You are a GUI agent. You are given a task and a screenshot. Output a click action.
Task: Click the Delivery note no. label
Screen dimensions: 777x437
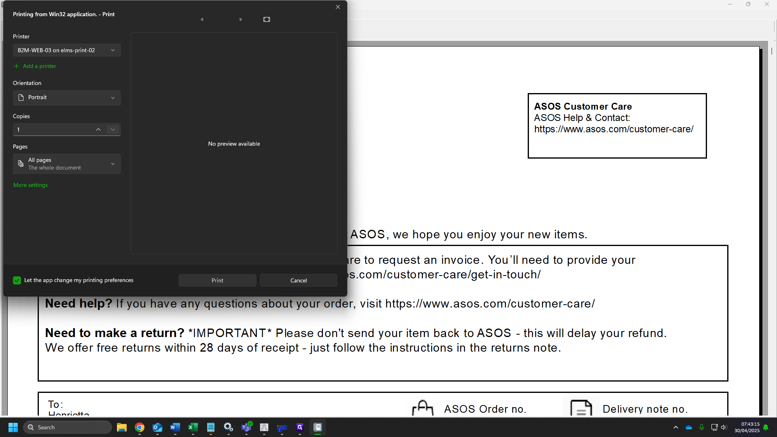[645, 409]
